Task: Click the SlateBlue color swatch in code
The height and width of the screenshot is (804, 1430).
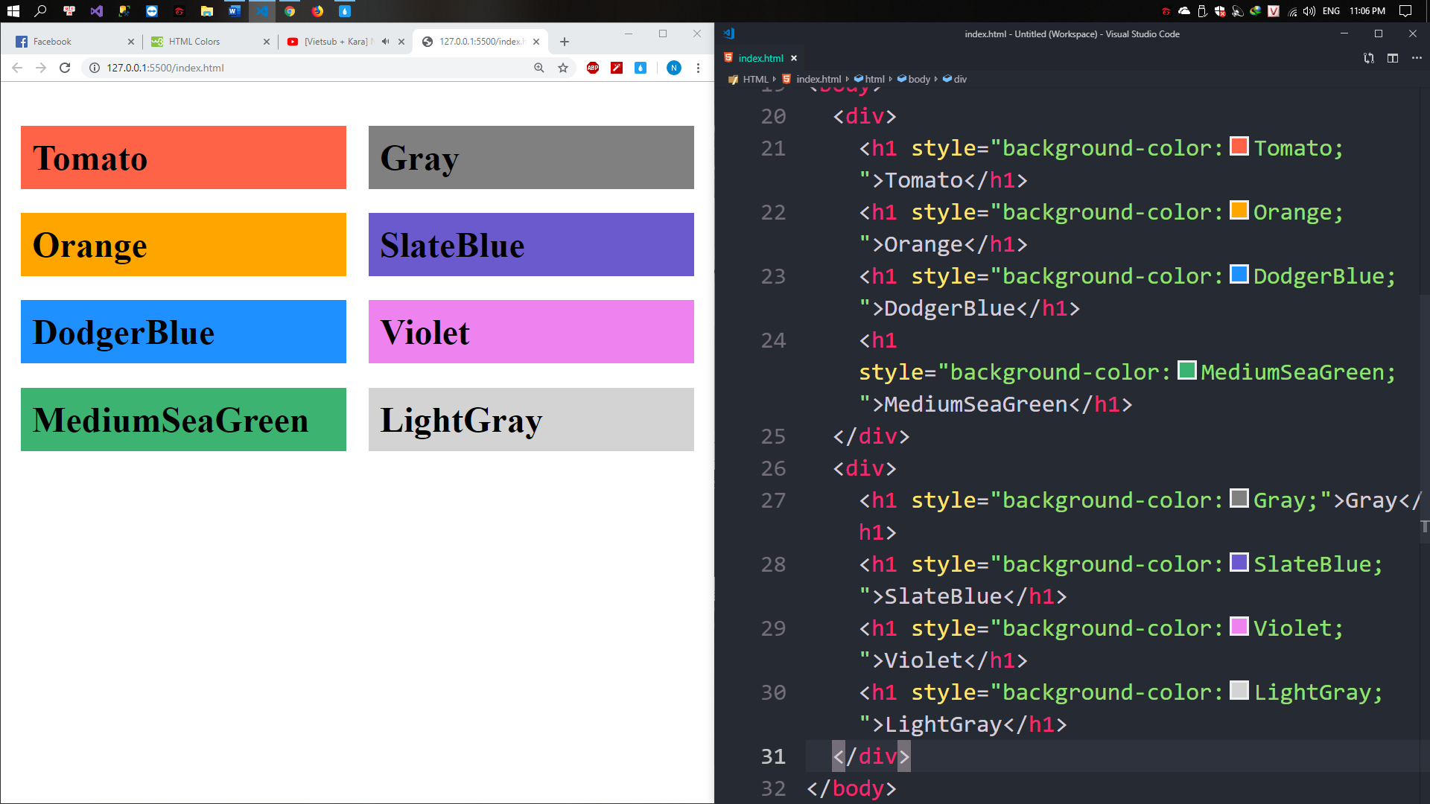Action: tap(1239, 562)
